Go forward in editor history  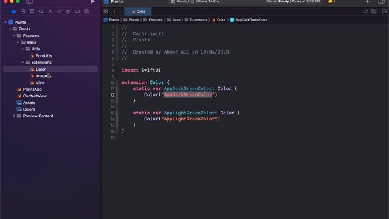click(120, 12)
